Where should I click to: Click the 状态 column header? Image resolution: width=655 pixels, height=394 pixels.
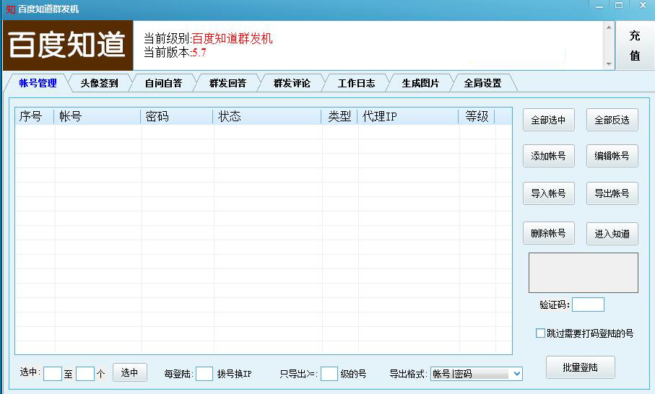[267, 116]
